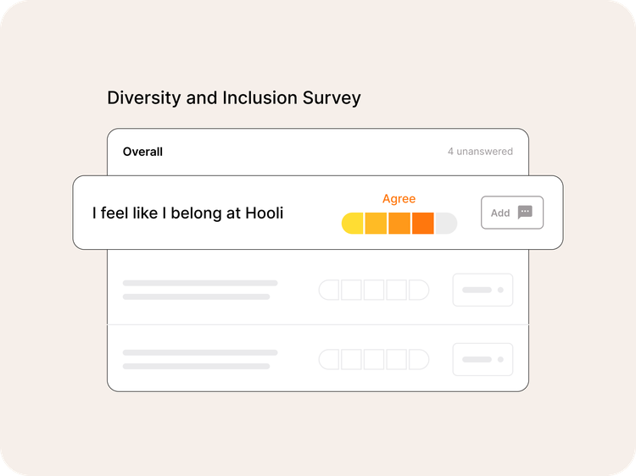Select first rating segment of bottom placeholder question
This screenshot has width=636, height=476.
(330, 360)
